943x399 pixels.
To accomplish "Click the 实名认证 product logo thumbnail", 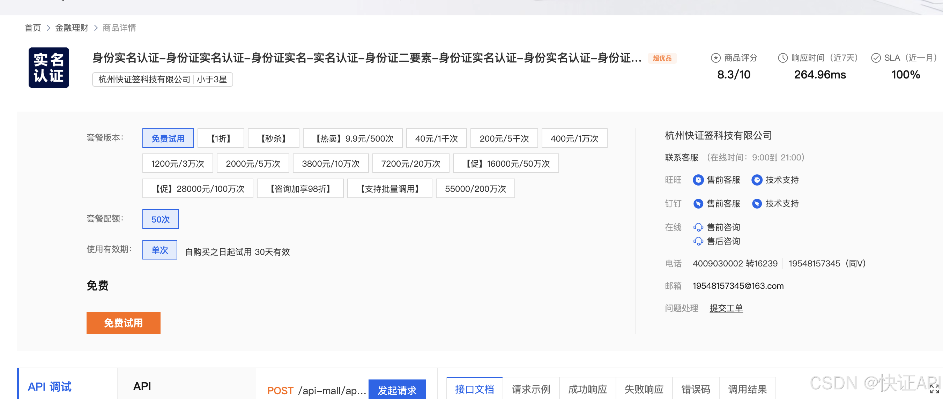I will [49, 68].
